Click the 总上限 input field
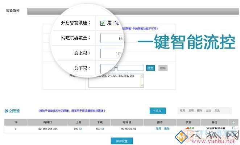Screen dimensions: 240x145 coord(111,54)
